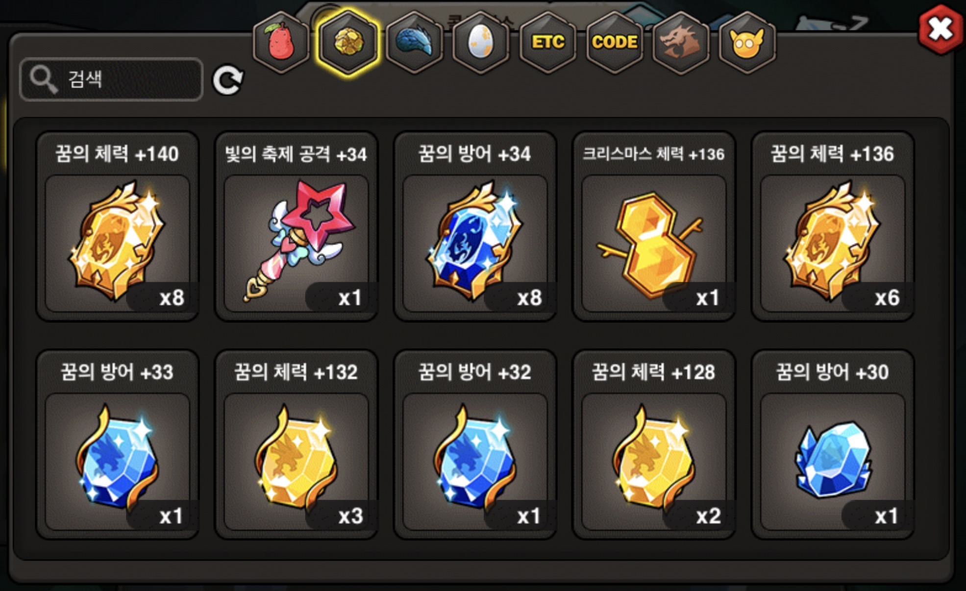The image size is (966, 591).
Task: Pick the 꿈의 체력 +136 gold gem
Action: click(833, 226)
